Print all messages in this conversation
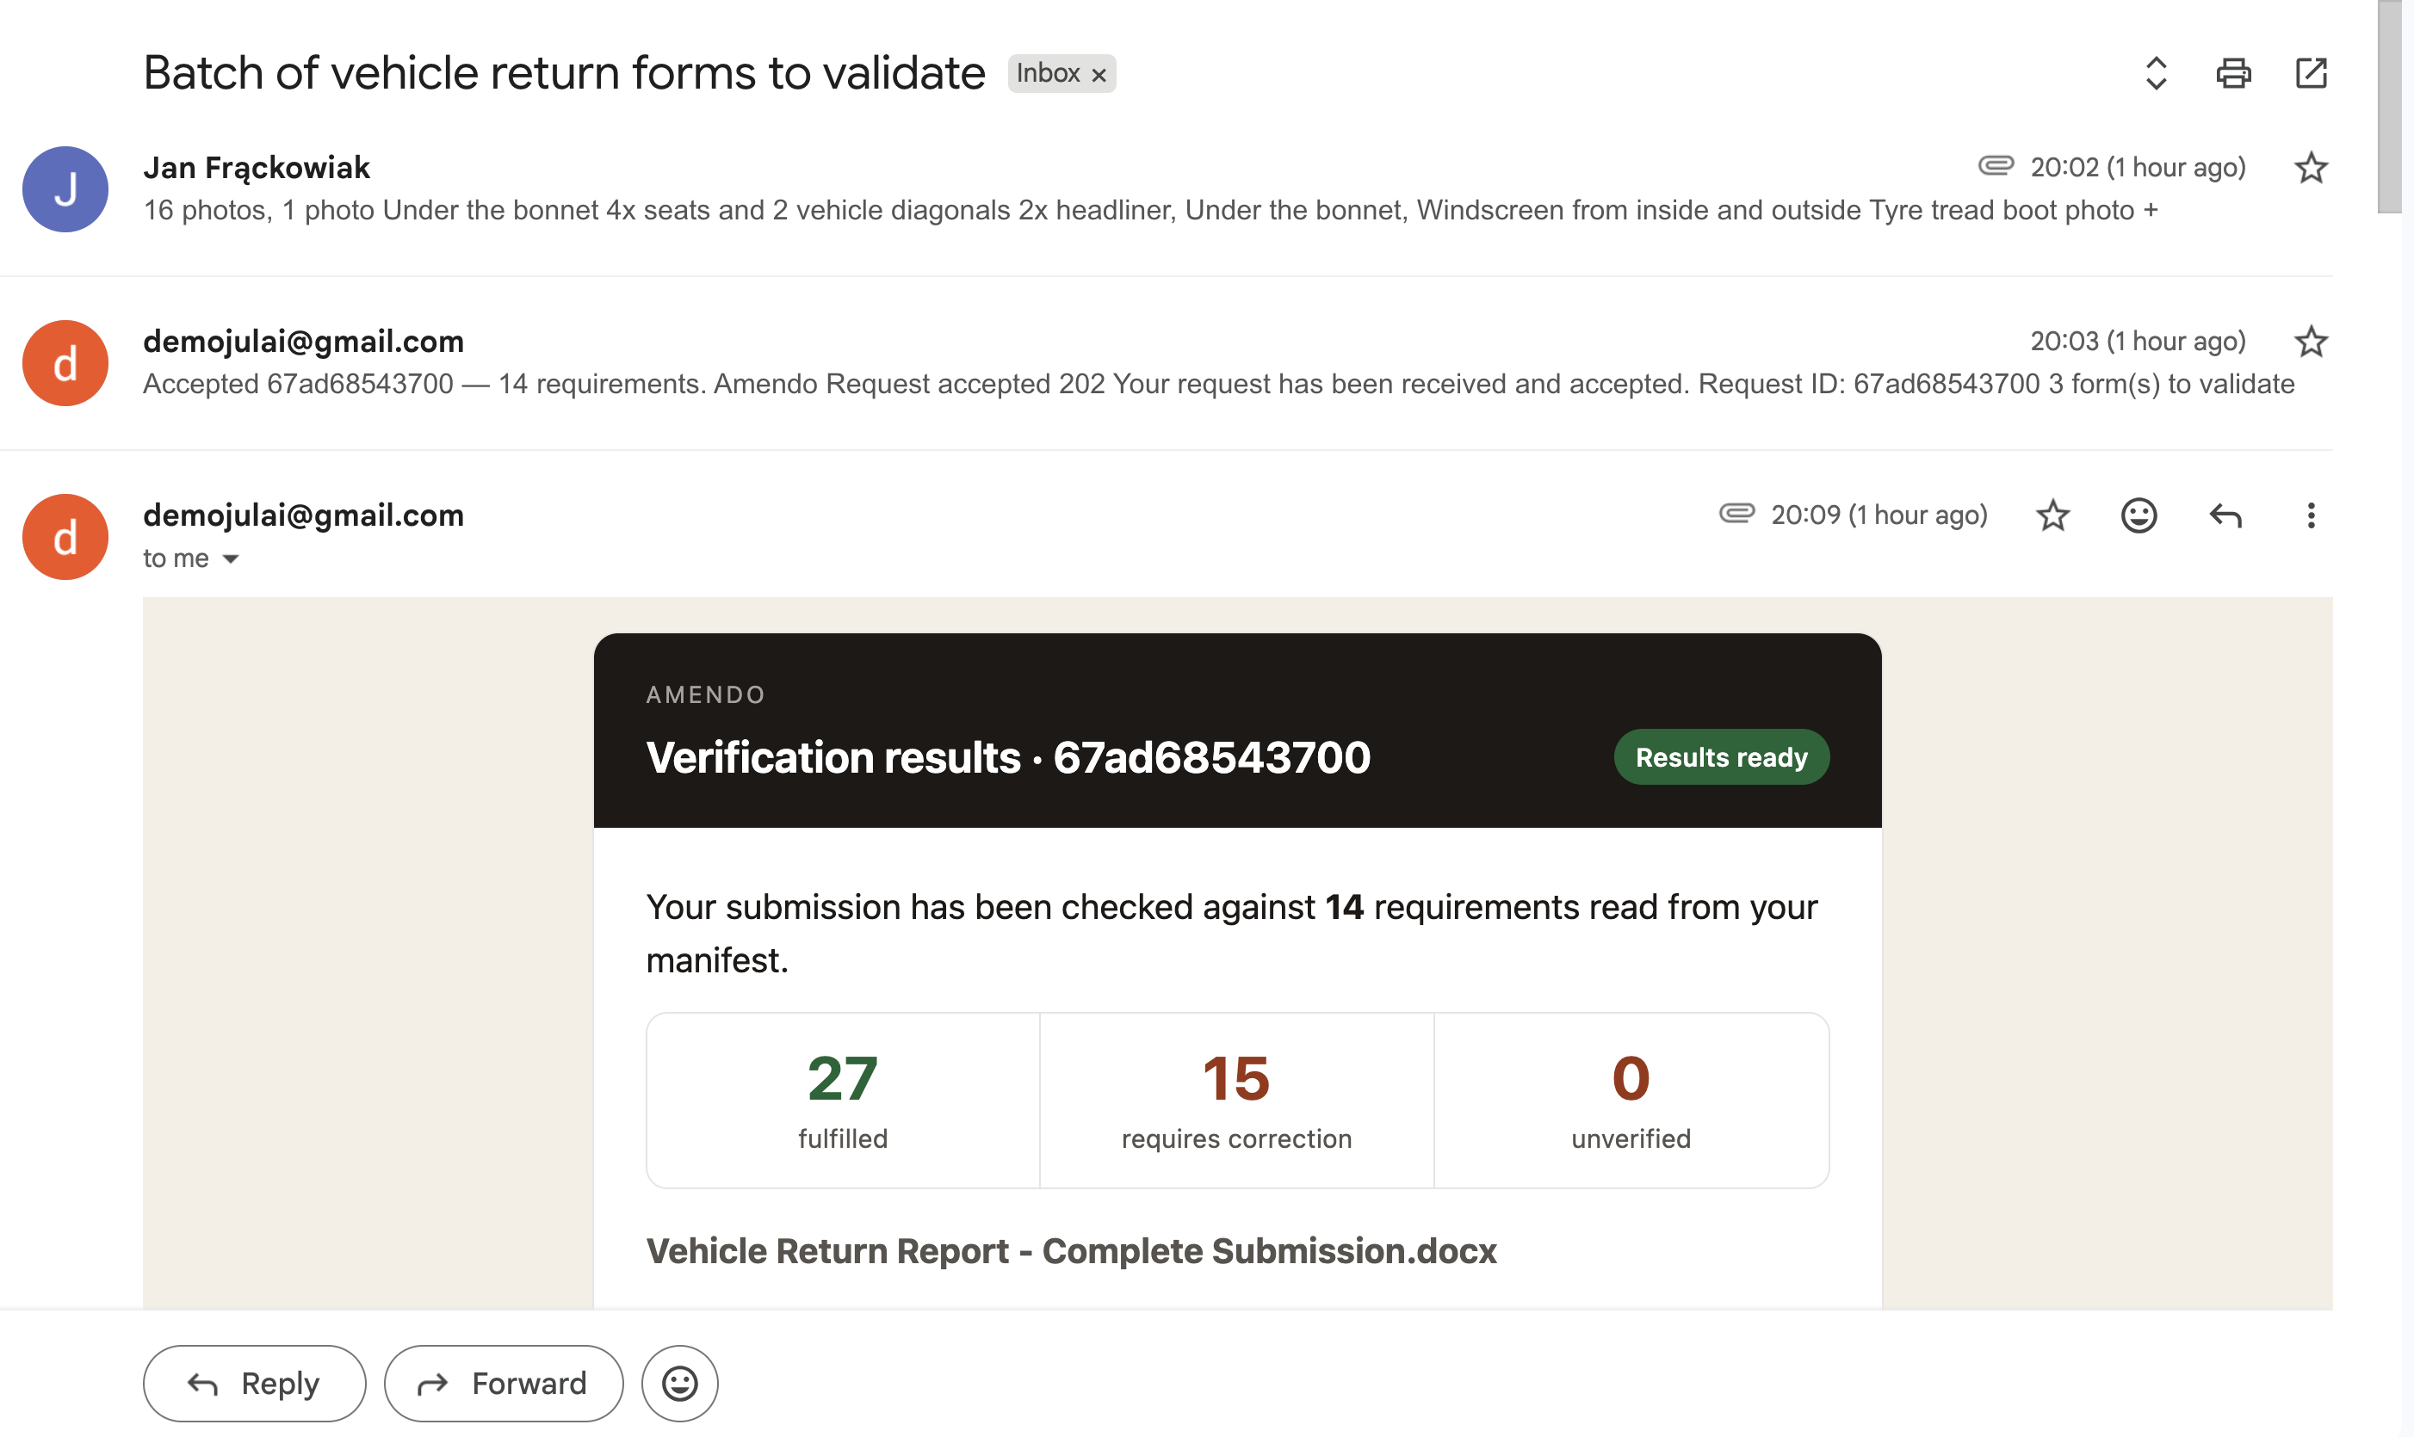 click(x=2233, y=74)
